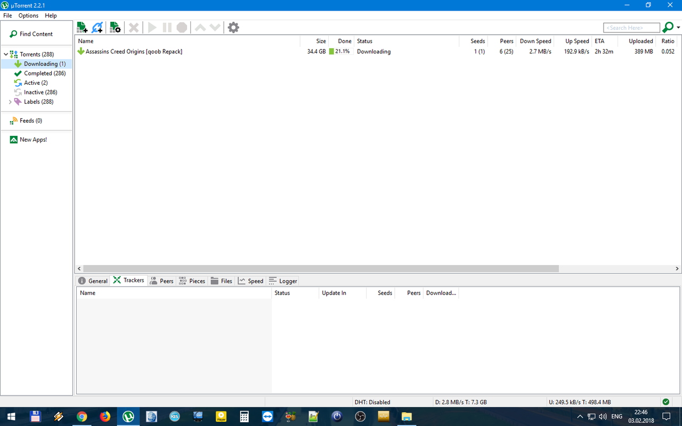Sort by ETA column header
The height and width of the screenshot is (426, 682).
pyautogui.click(x=605, y=41)
